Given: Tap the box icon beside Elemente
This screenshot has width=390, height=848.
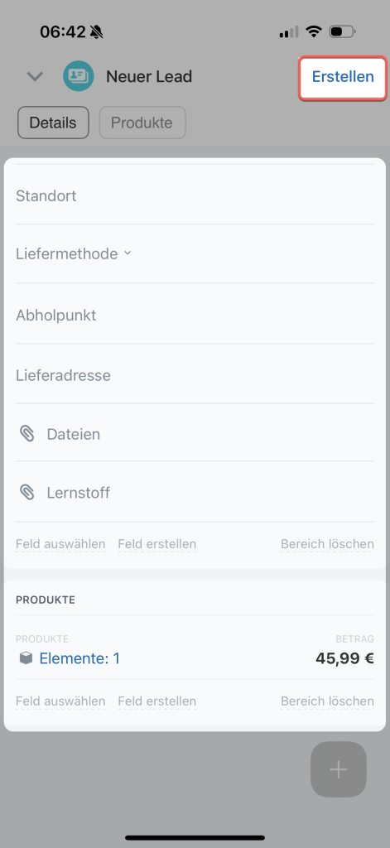Looking at the screenshot, I should pos(26,658).
